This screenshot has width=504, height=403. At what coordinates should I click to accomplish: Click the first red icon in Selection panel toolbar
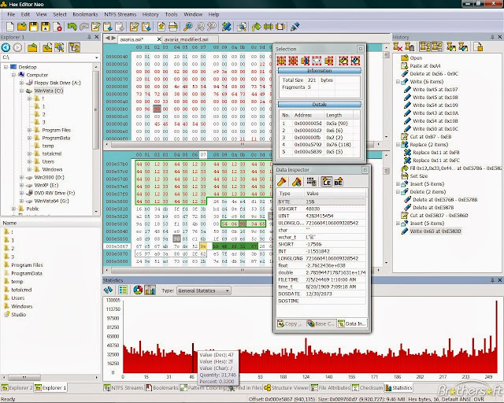[x=281, y=61]
